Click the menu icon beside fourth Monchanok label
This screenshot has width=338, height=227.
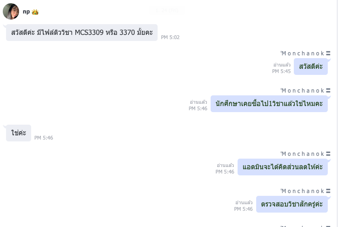[x=328, y=191]
